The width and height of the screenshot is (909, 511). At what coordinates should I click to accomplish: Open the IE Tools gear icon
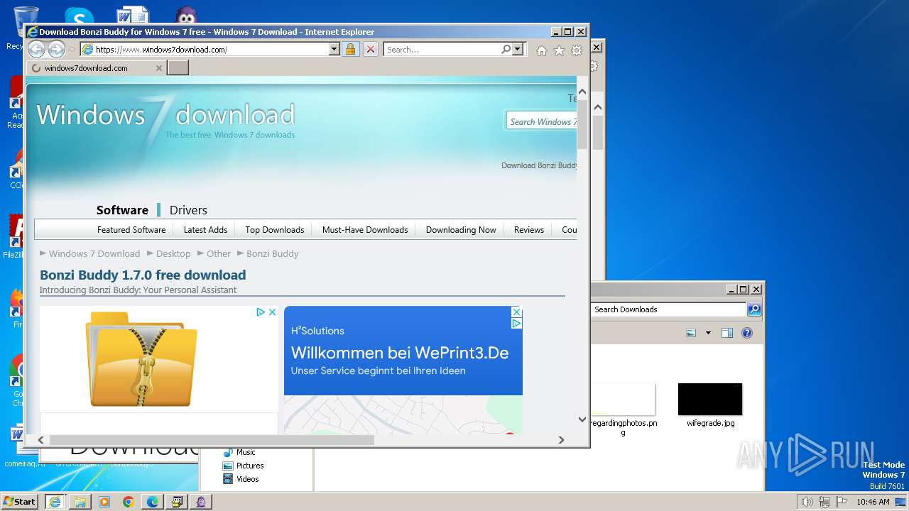pos(577,50)
